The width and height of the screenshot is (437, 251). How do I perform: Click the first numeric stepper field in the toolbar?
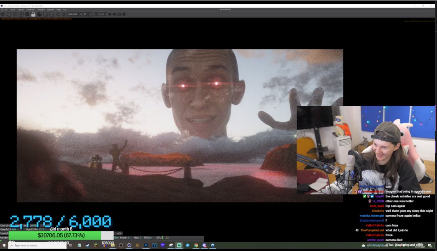96,14
